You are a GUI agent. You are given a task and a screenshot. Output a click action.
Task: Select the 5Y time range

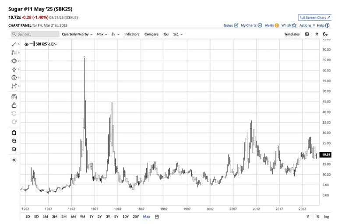[116, 217]
